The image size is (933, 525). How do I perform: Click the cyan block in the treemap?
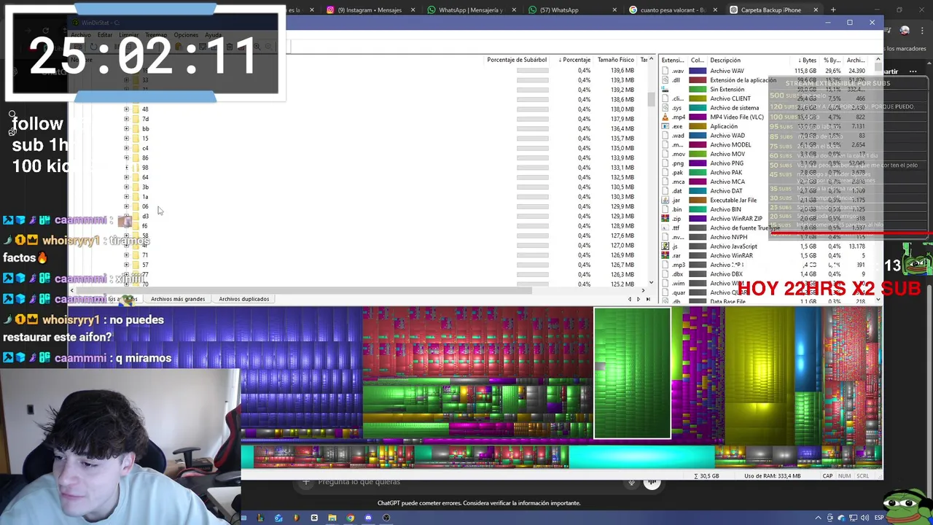coord(641,458)
